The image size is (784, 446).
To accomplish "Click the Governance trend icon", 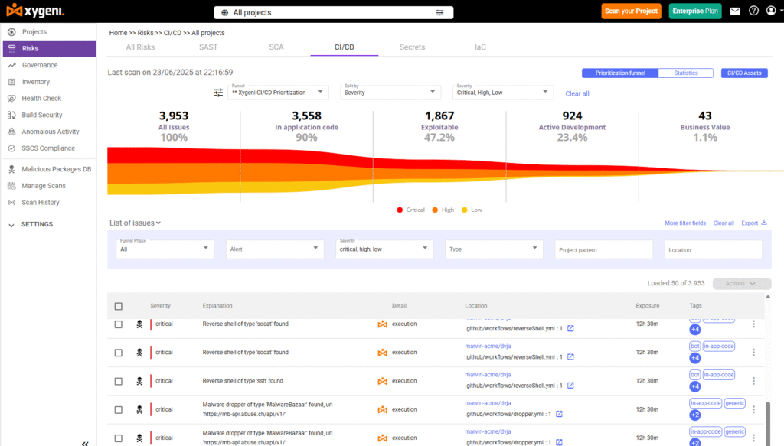I will point(11,65).
